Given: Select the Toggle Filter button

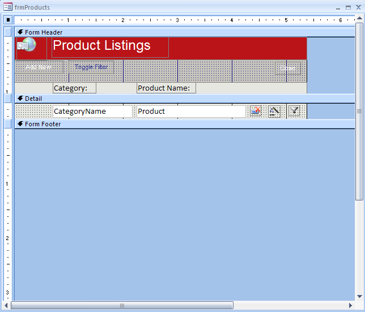Looking at the screenshot, I should pos(91,67).
